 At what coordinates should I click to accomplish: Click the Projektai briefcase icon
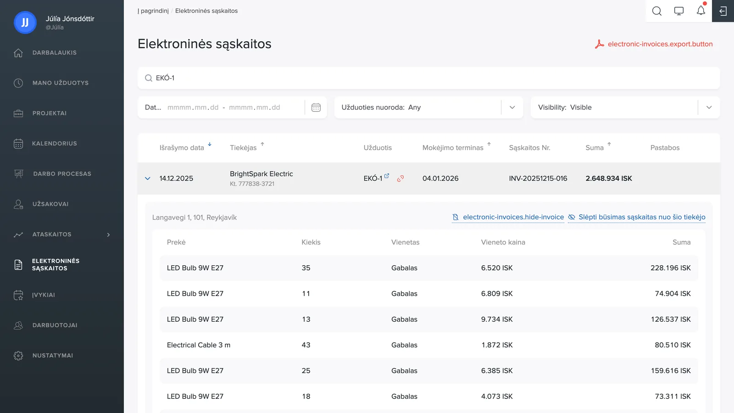click(18, 113)
